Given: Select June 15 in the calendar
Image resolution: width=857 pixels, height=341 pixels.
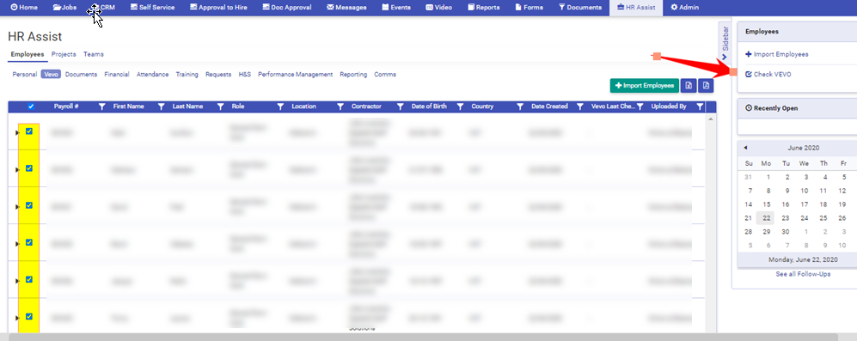Looking at the screenshot, I should [x=767, y=204].
